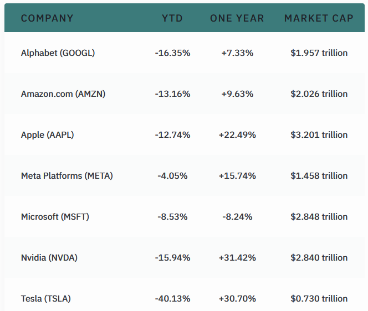
Task: Click Nvidia's one year return +31.42%
Action: tap(237, 258)
